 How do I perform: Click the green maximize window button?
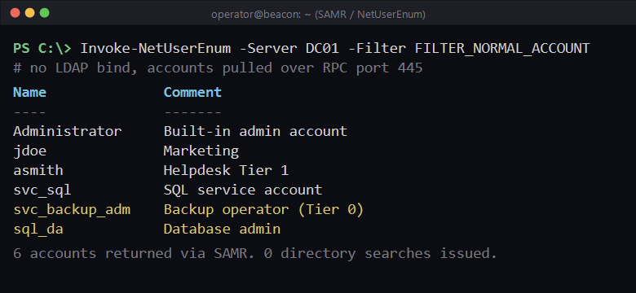pyautogui.click(x=44, y=13)
